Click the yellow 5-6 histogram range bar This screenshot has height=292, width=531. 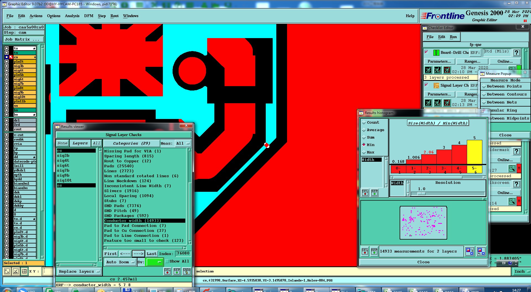(475, 152)
